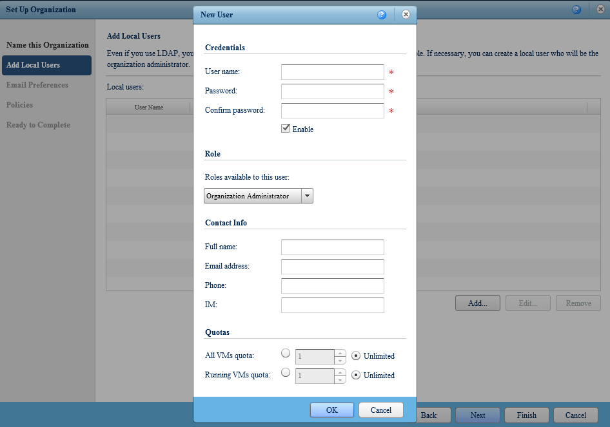Decrease the Running VMs quota stepper value
Screen dimensions: 610x427
pyautogui.click(x=340, y=380)
